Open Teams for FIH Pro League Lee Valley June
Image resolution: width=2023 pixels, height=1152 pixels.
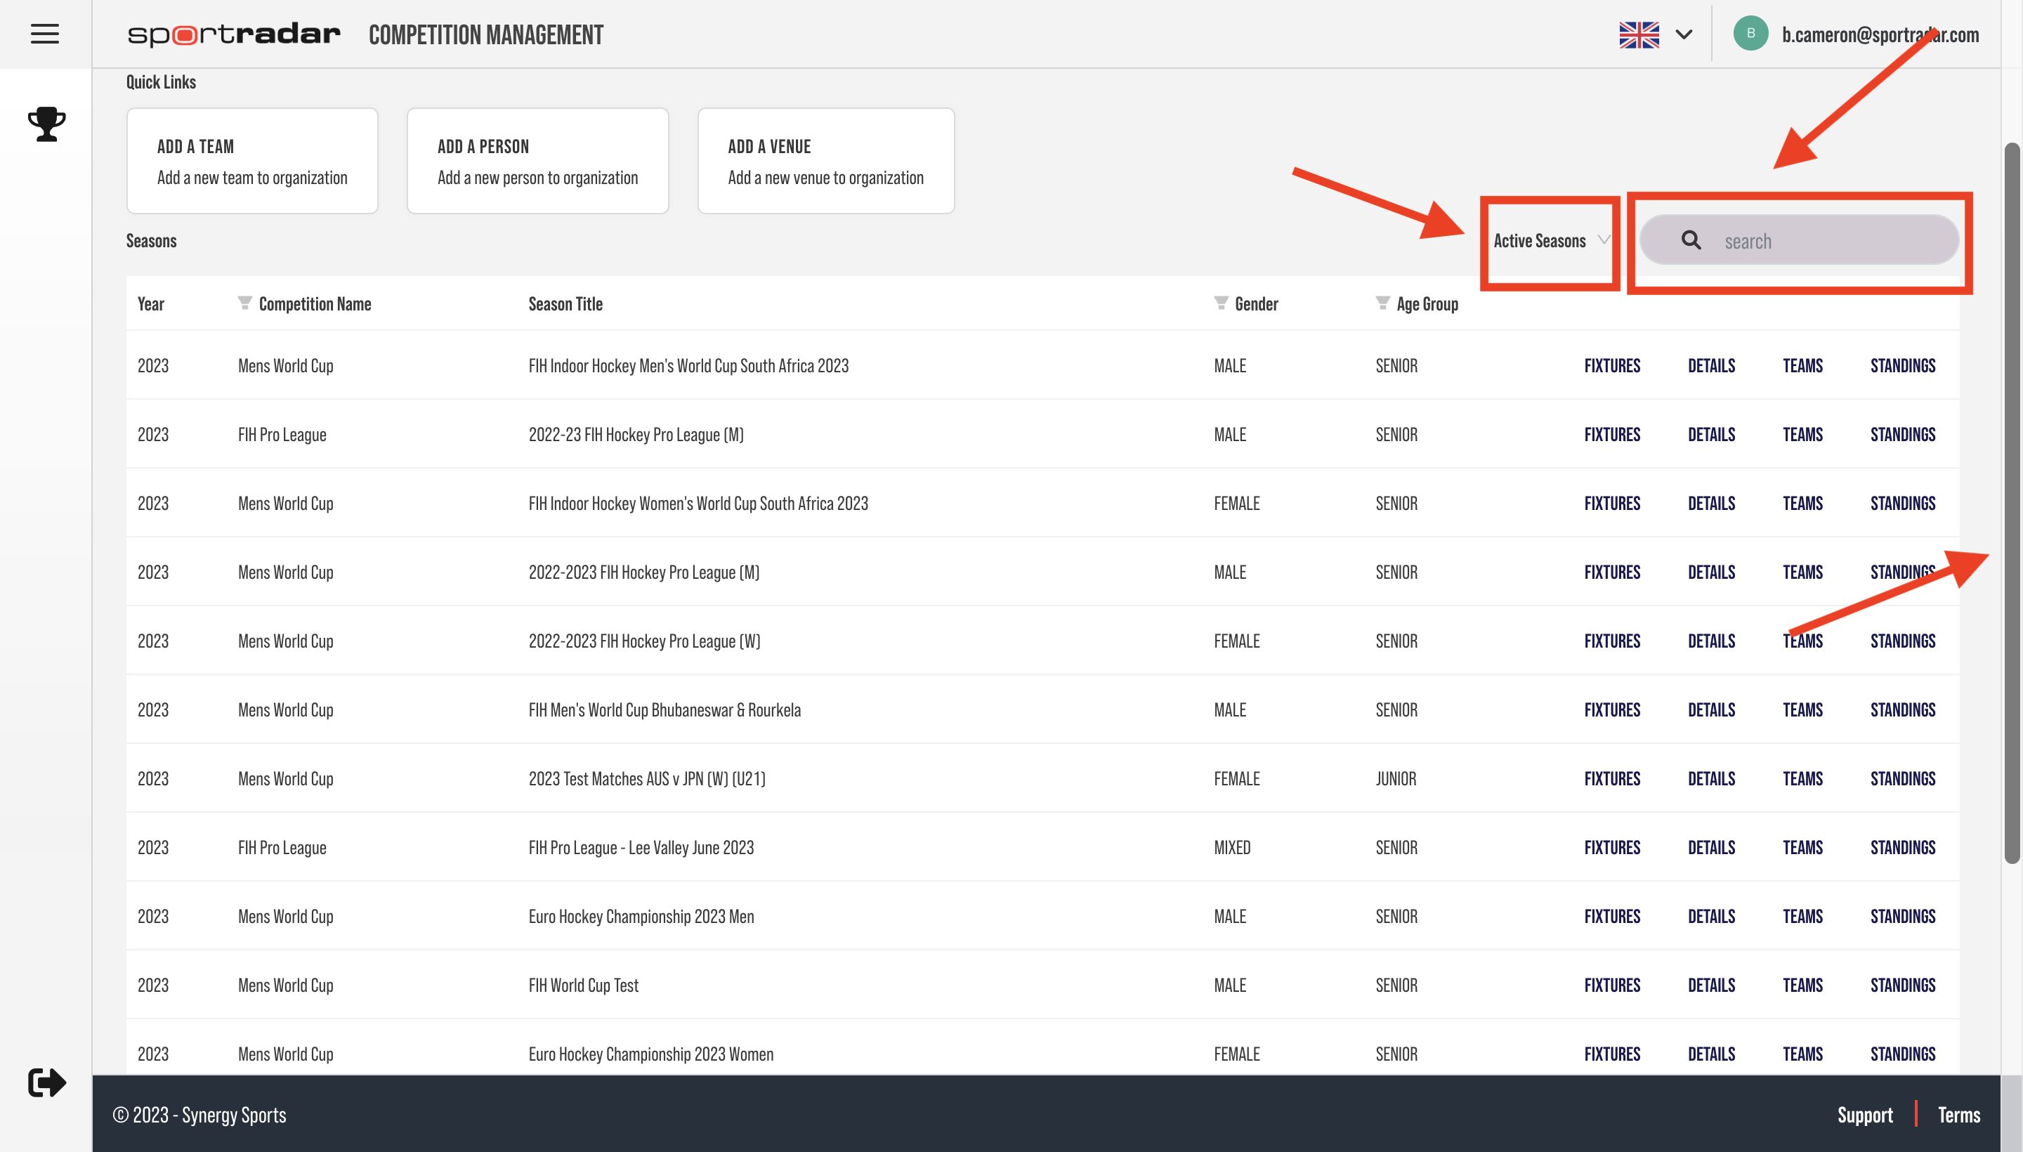1802,847
